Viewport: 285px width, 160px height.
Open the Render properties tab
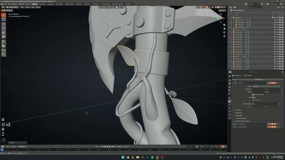[x=230, y=80]
